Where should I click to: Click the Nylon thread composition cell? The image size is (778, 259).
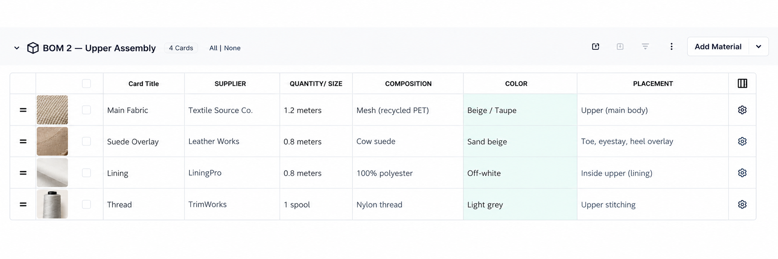pos(408,204)
